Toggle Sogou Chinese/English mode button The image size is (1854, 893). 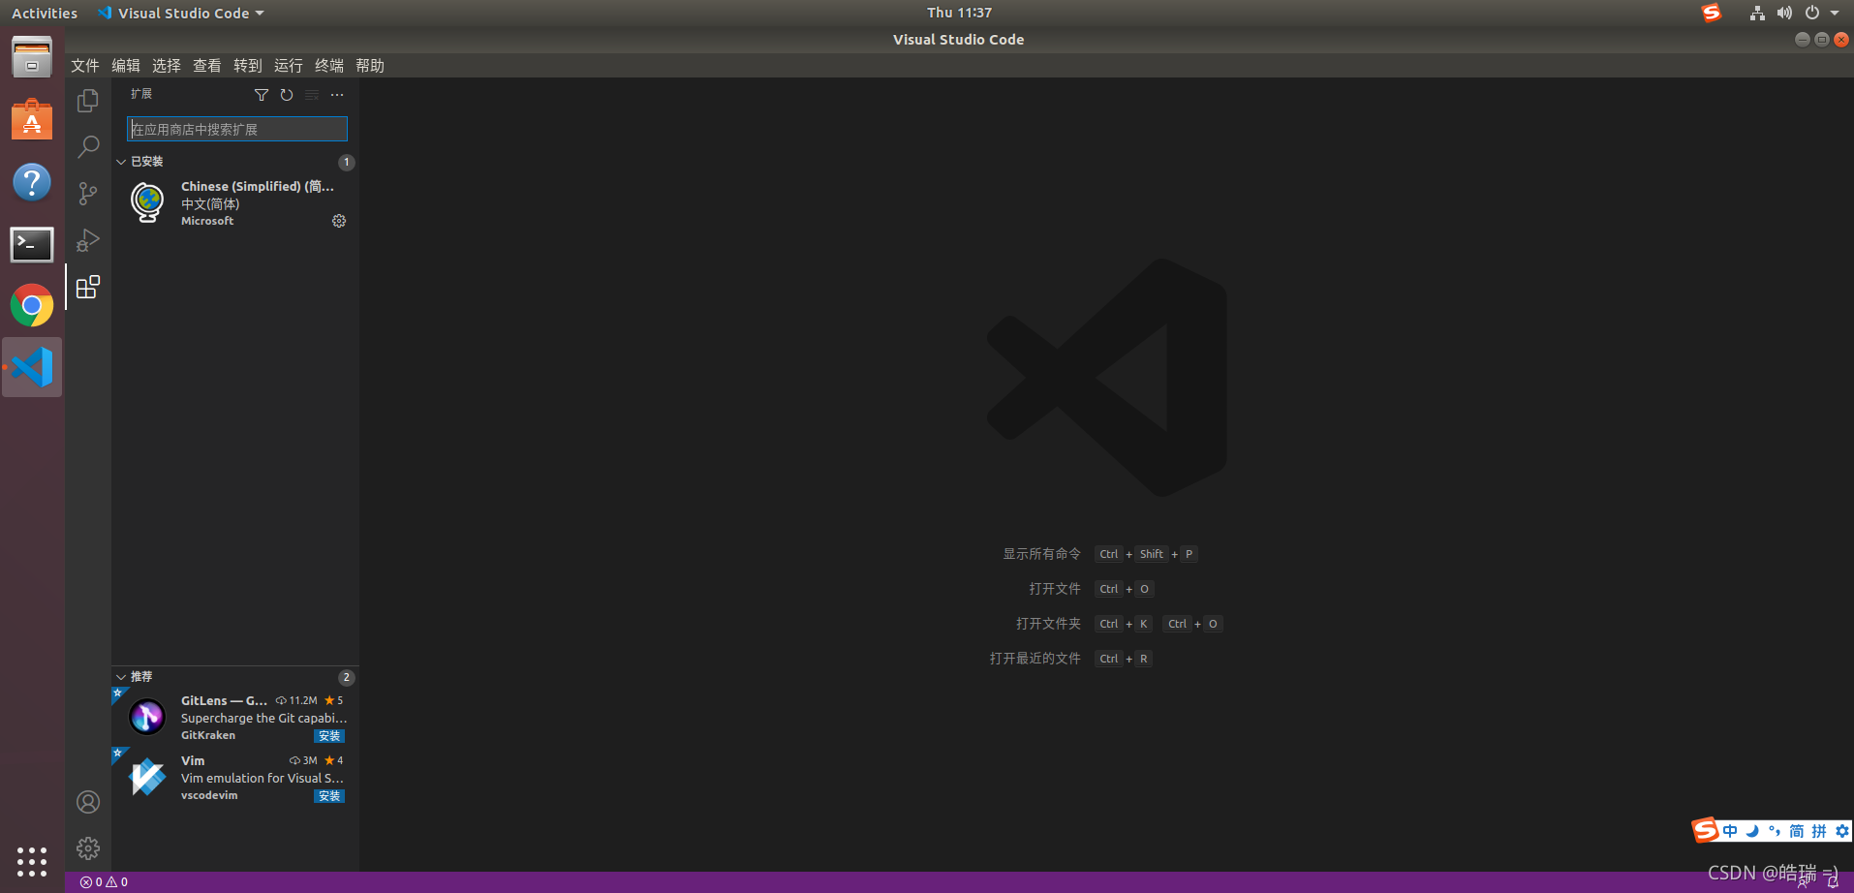(x=1730, y=831)
